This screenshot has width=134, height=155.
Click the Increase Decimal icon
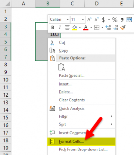[108, 28]
